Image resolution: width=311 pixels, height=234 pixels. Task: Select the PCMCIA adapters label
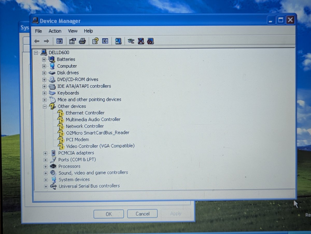pyautogui.click(x=76, y=153)
